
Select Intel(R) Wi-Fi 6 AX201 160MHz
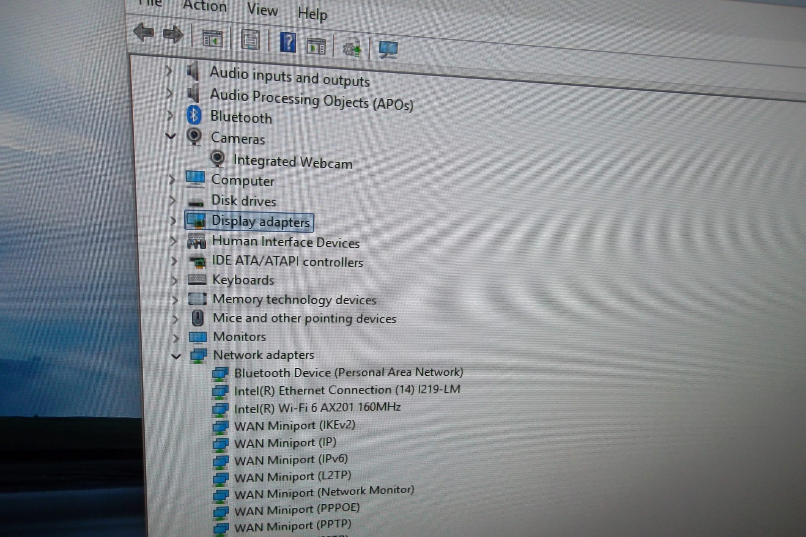click(317, 407)
